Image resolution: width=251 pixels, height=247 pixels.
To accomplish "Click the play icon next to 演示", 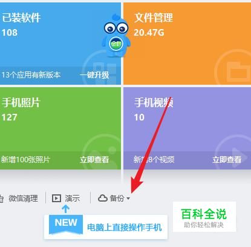I will pyautogui.click(x=56, y=198).
